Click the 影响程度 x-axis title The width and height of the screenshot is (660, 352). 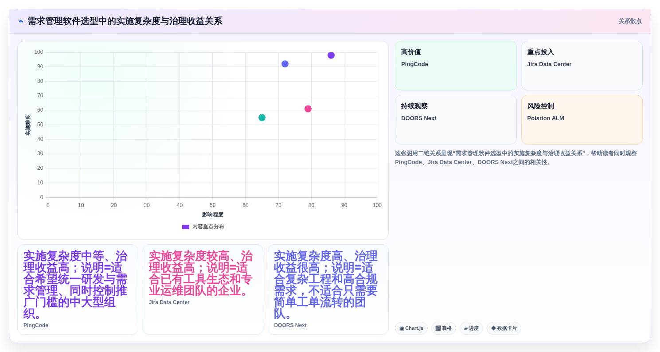pyautogui.click(x=213, y=215)
